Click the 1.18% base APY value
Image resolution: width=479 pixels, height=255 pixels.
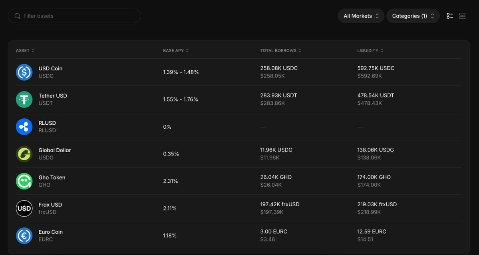[170, 235]
